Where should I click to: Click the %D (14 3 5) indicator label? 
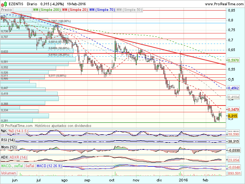pos(18,131)
